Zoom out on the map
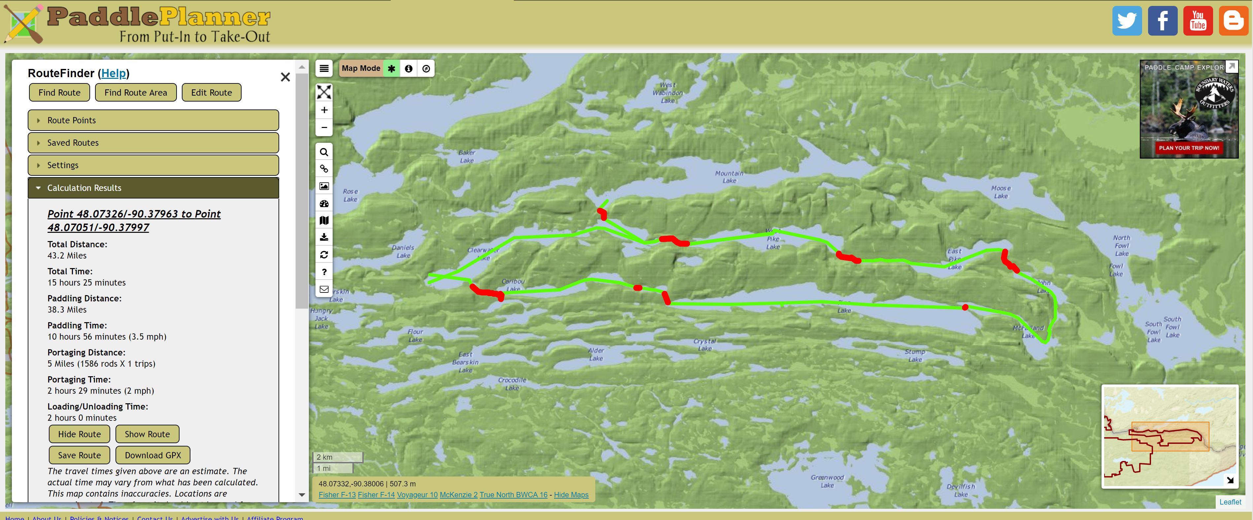Image resolution: width=1253 pixels, height=520 pixels. click(324, 127)
